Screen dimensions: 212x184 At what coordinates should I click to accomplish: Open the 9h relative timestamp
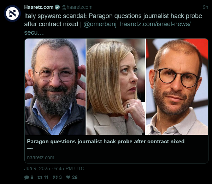pyautogui.click(x=205, y=7)
